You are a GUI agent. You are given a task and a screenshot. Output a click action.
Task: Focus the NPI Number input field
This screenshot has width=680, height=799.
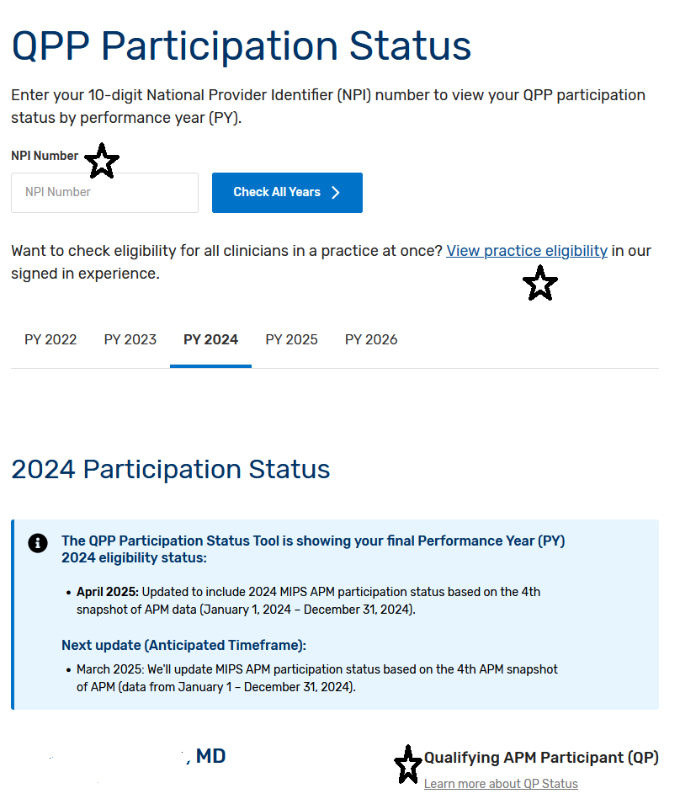(x=104, y=193)
